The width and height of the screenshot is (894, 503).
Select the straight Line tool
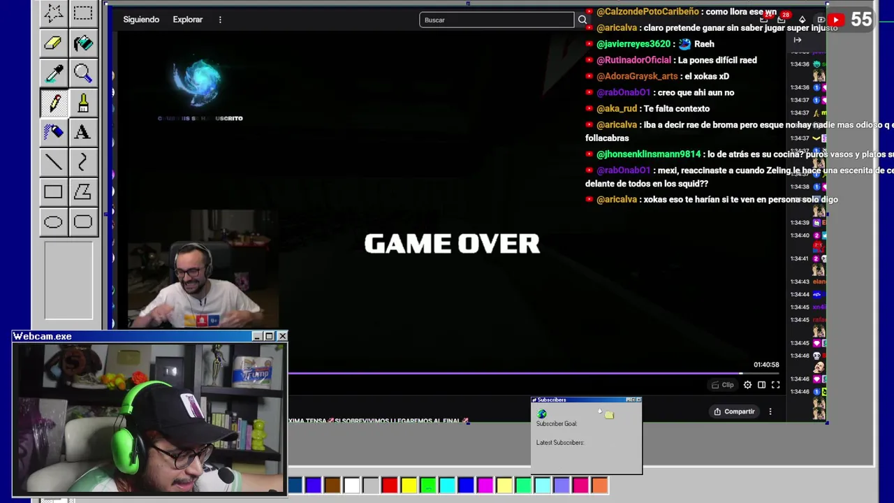tap(53, 162)
